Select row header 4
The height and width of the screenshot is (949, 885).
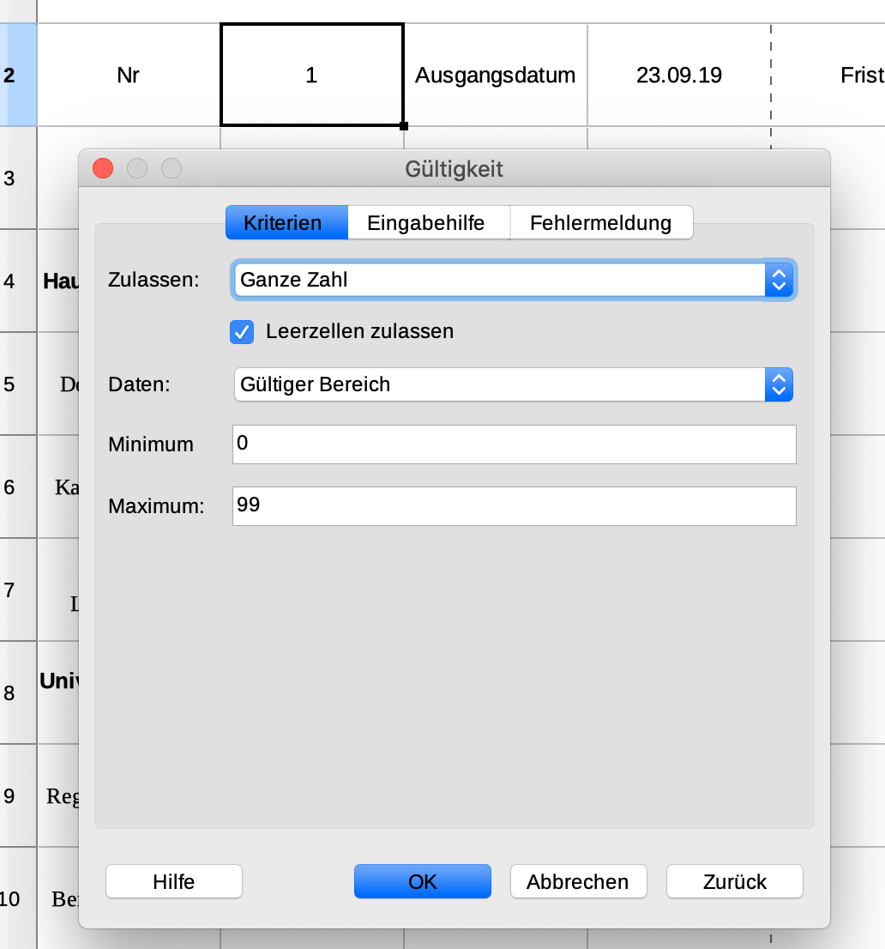pyautogui.click(x=18, y=281)
